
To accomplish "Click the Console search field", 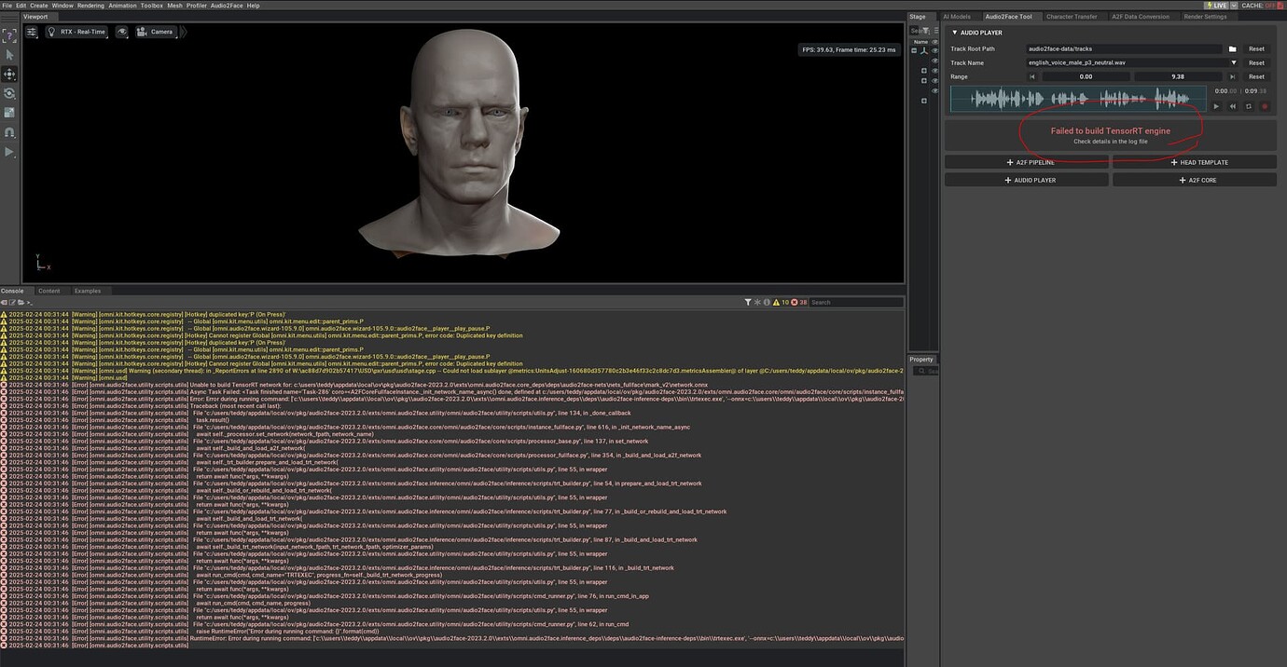I will coord(853,302).
